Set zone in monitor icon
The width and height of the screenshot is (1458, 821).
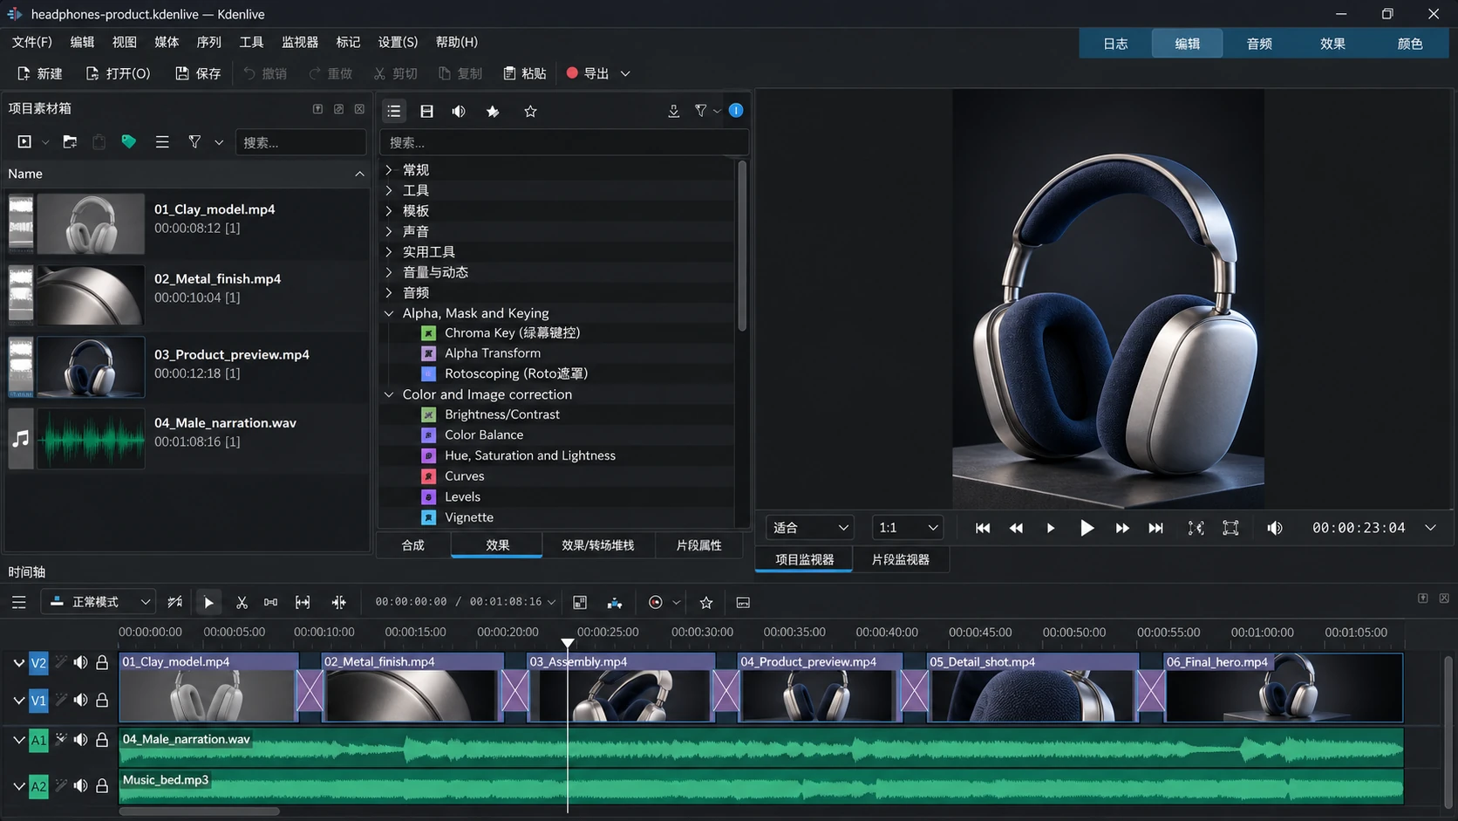coord(1196,528)
